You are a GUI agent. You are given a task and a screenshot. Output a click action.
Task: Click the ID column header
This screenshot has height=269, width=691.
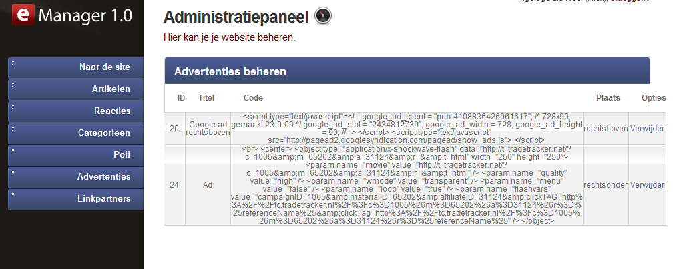click(x=181, y=98)
